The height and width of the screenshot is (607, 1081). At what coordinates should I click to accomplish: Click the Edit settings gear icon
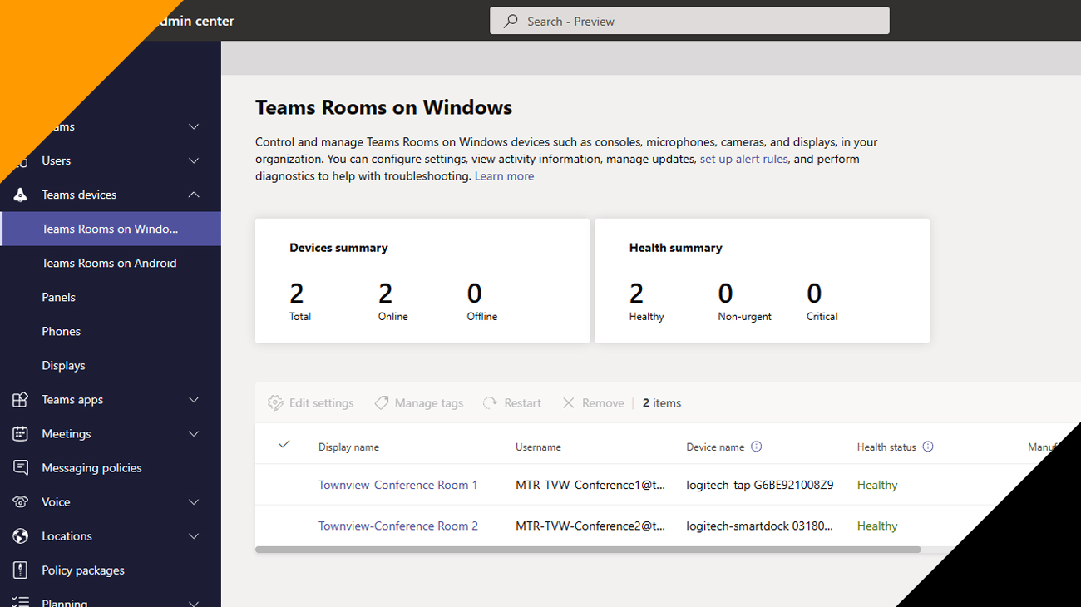point(275,403)
